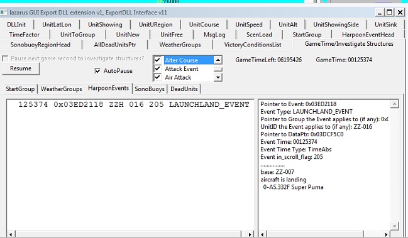Viewport: 408px width, 238px height.
Task: Select the Air Attack list item
Action: [x=178, y=77]
